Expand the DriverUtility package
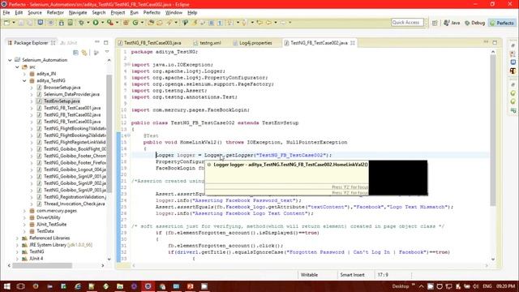The width and height of the screenshot is (519, 292). [24, 217]
